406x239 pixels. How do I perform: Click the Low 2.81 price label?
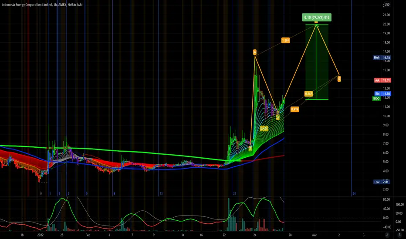pos(382,182)
